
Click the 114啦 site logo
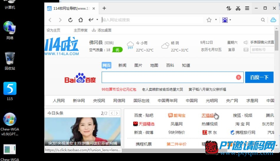click(x=61, y=46)
